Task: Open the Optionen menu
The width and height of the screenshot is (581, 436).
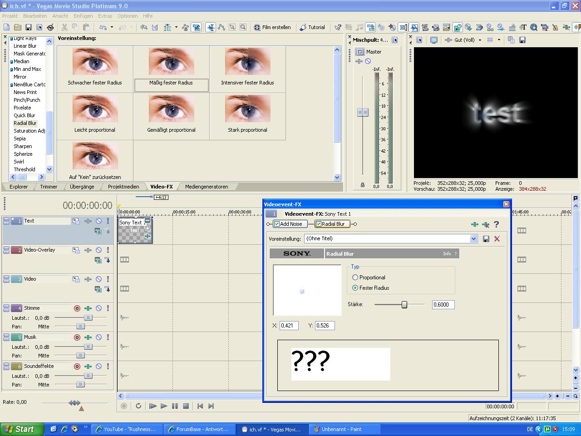Action: pyautogui.click(x=128, y=16)
